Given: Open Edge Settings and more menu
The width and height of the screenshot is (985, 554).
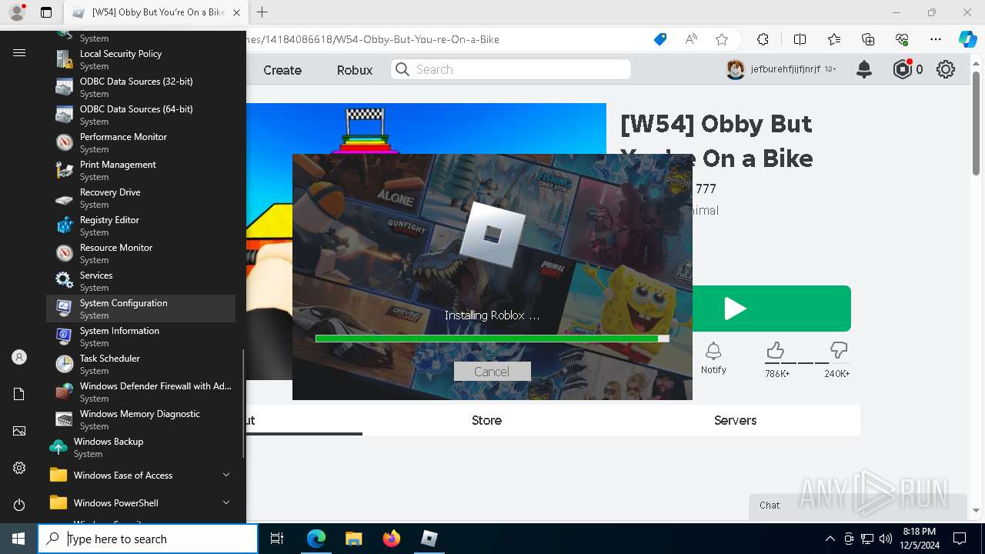Looking at the screenshot, I should coord(936,39).
